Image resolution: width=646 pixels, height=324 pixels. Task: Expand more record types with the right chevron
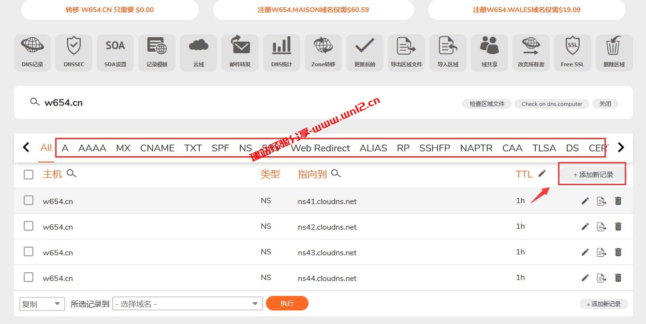point(621,147)
